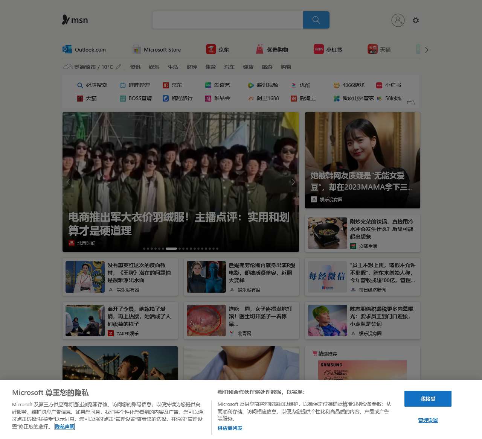Edit weather location with the pencil icon

point(118,66)
